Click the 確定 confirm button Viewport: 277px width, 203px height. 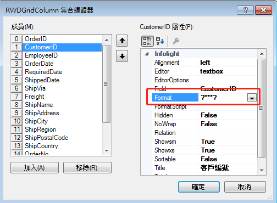199,187
